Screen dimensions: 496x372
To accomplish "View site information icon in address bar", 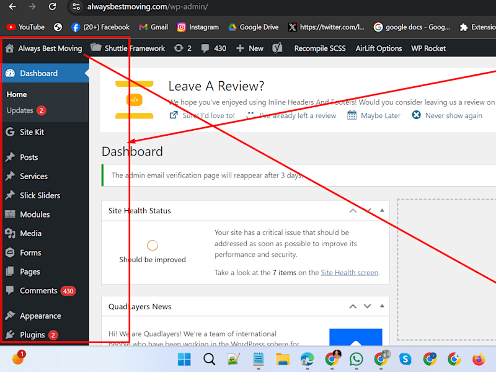I will 76,7.
